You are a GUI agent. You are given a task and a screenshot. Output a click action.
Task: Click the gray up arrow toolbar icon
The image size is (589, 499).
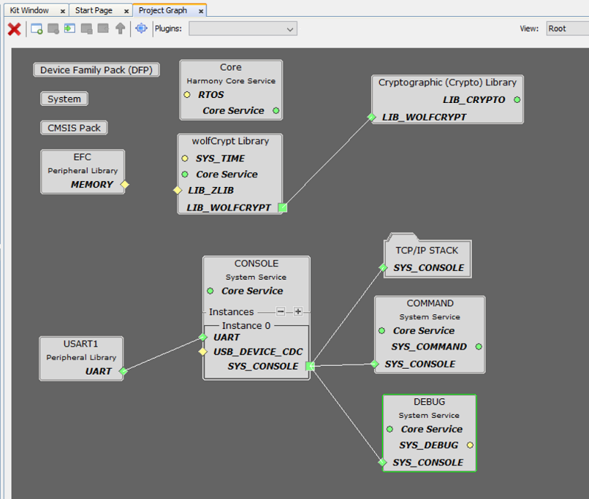click(120, 29)
